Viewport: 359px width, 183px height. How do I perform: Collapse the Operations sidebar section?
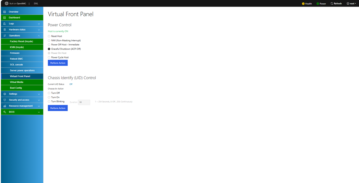[x=39, y=36]
